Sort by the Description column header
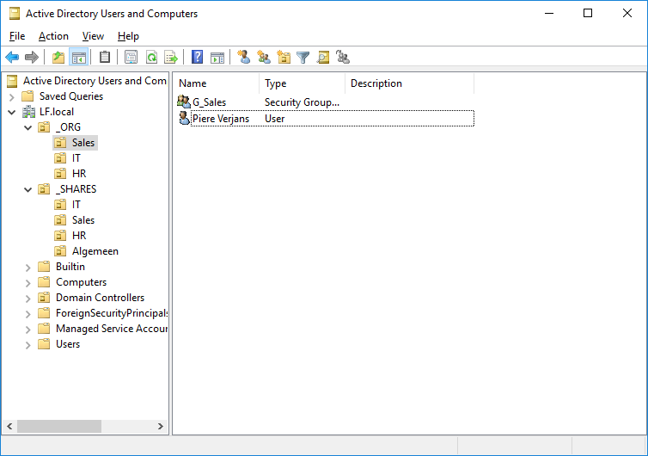 (x=409, y=83)
